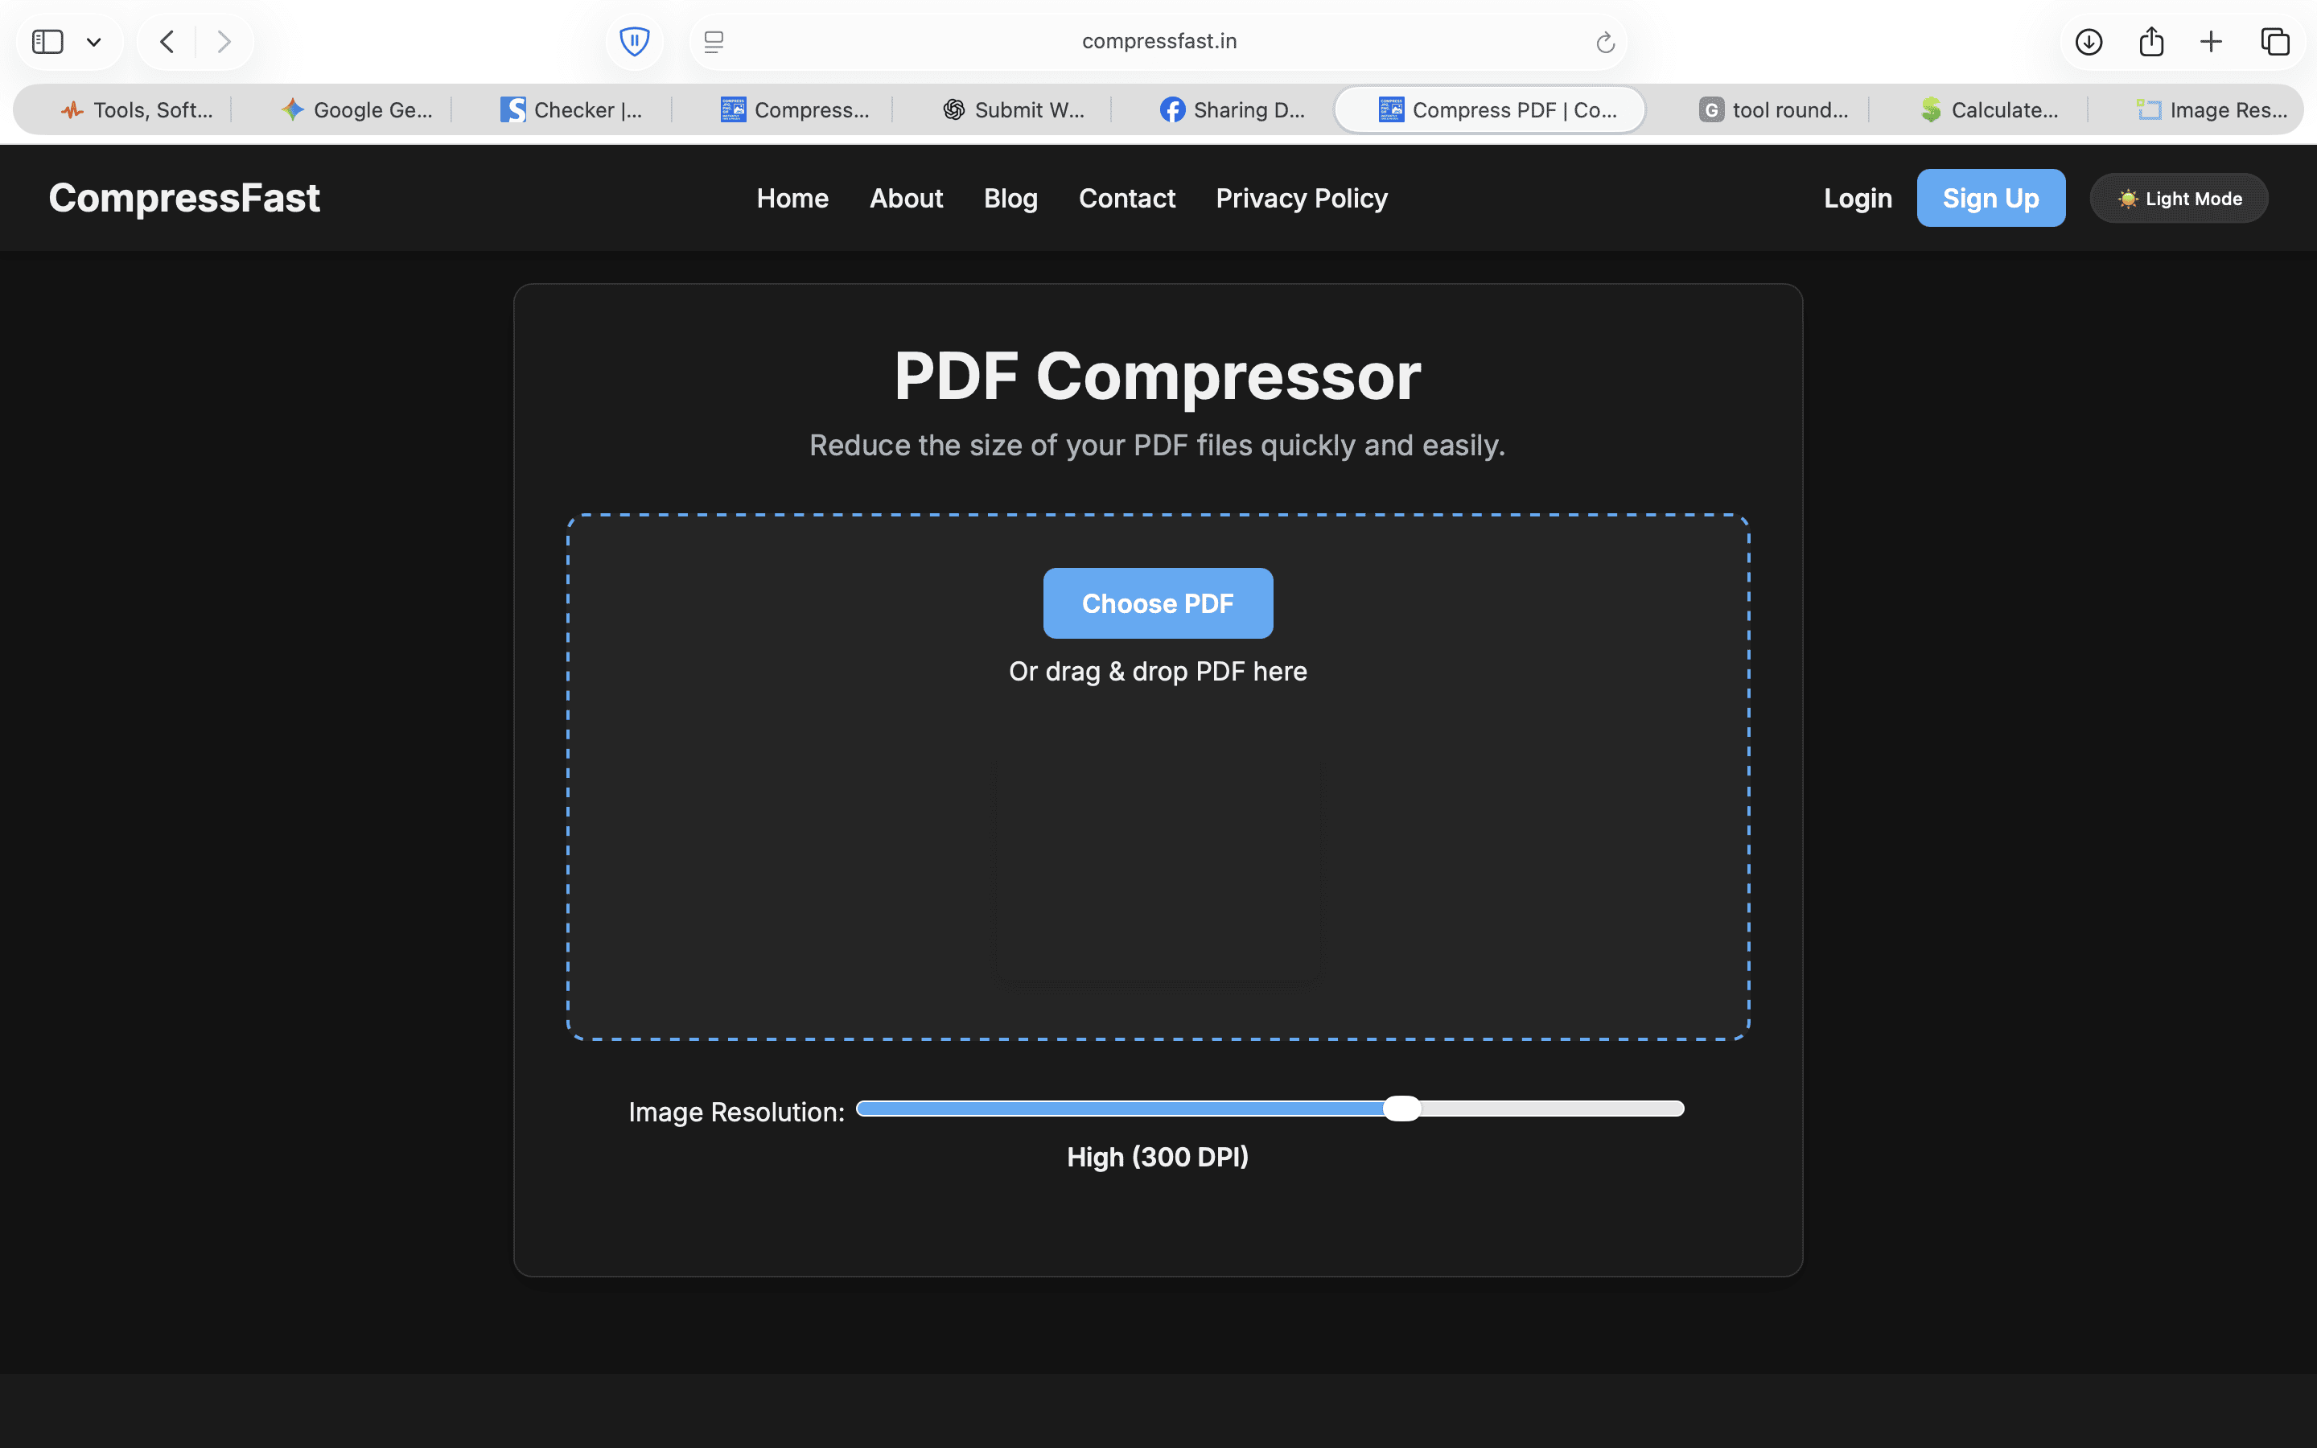Image resolution: width=2317 pixels, height=1448 pixels.
Task: Visit the Privacy Policy page
Action: tap(1301, 197)
